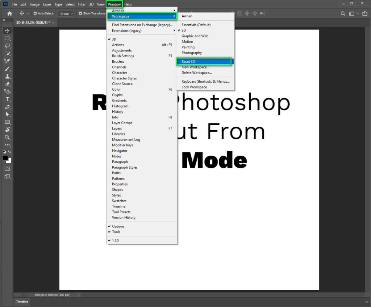The height and width of the screenshot is (307, 371).
Task: Choose New Workspace...
Action: (x=205, y=67)
